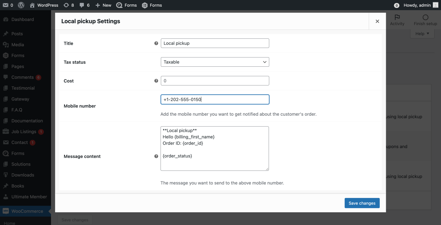
Task: Open the Howdy, admin account menu
Action: point(421,5)
